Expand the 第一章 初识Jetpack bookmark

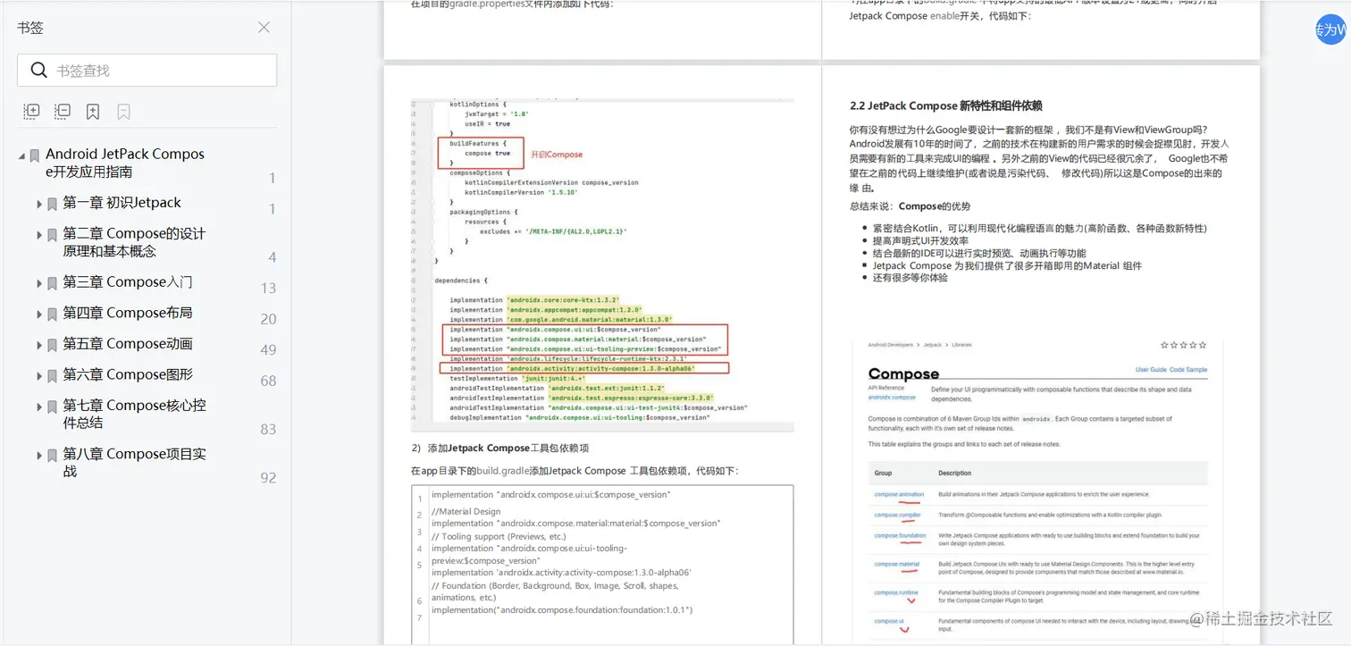[x=39, y=205]
